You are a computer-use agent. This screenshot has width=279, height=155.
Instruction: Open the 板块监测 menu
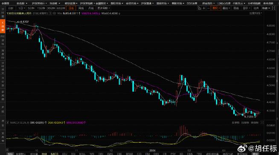71,3
